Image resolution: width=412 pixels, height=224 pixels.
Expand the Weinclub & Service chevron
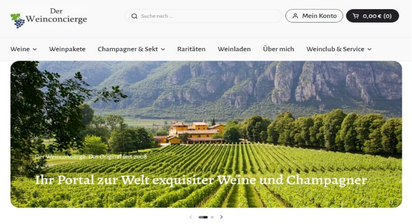(x=369, y=49)
